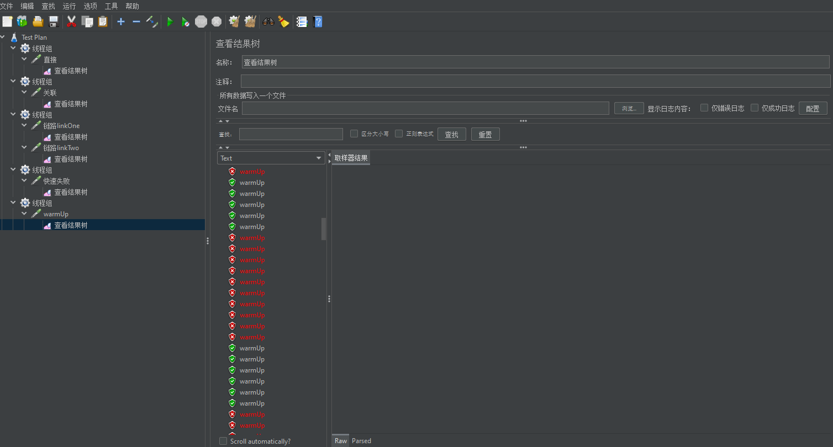The height and width of the screenshot is (447, 833).
Task: Click the results list vertical scrollbar
Action: [x=324, y=228]
